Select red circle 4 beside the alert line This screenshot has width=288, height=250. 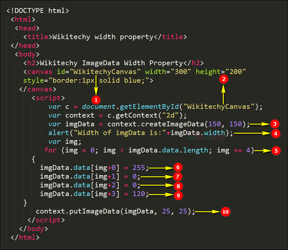275,133
